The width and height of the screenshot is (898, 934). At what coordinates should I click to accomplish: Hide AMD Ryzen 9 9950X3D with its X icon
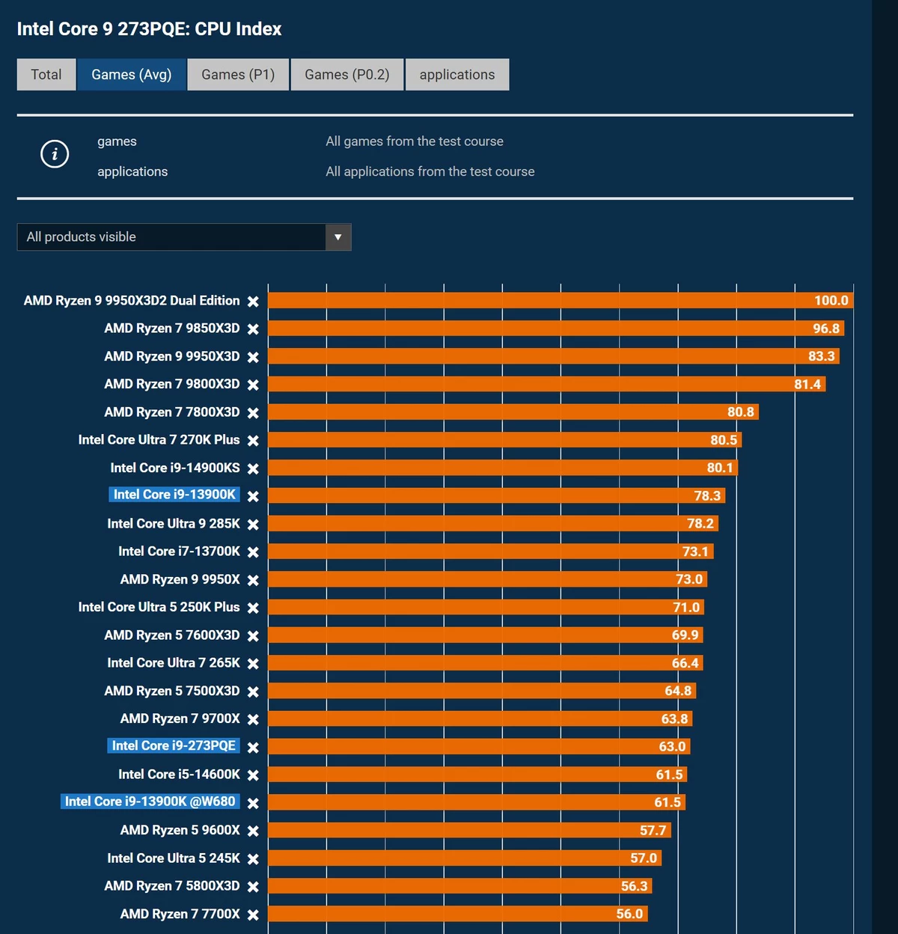click(x=253, y=357)
